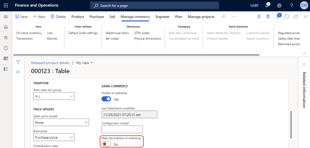310x148 pixels.
Task: Close the form with the X icon
Action: pyautogui.click(x=305, y=17)
